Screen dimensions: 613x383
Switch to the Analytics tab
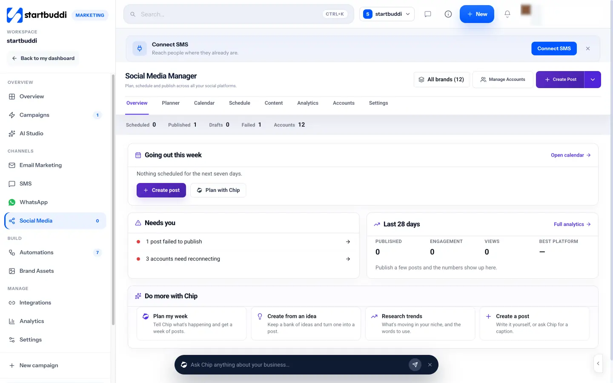(308, 103)
